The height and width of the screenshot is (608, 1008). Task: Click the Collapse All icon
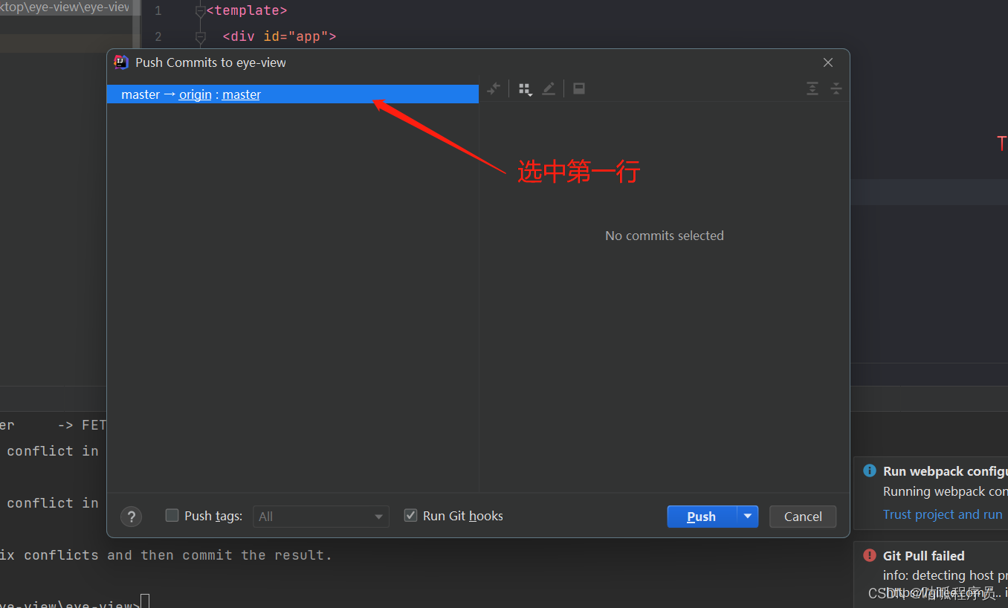coord(836,88)
